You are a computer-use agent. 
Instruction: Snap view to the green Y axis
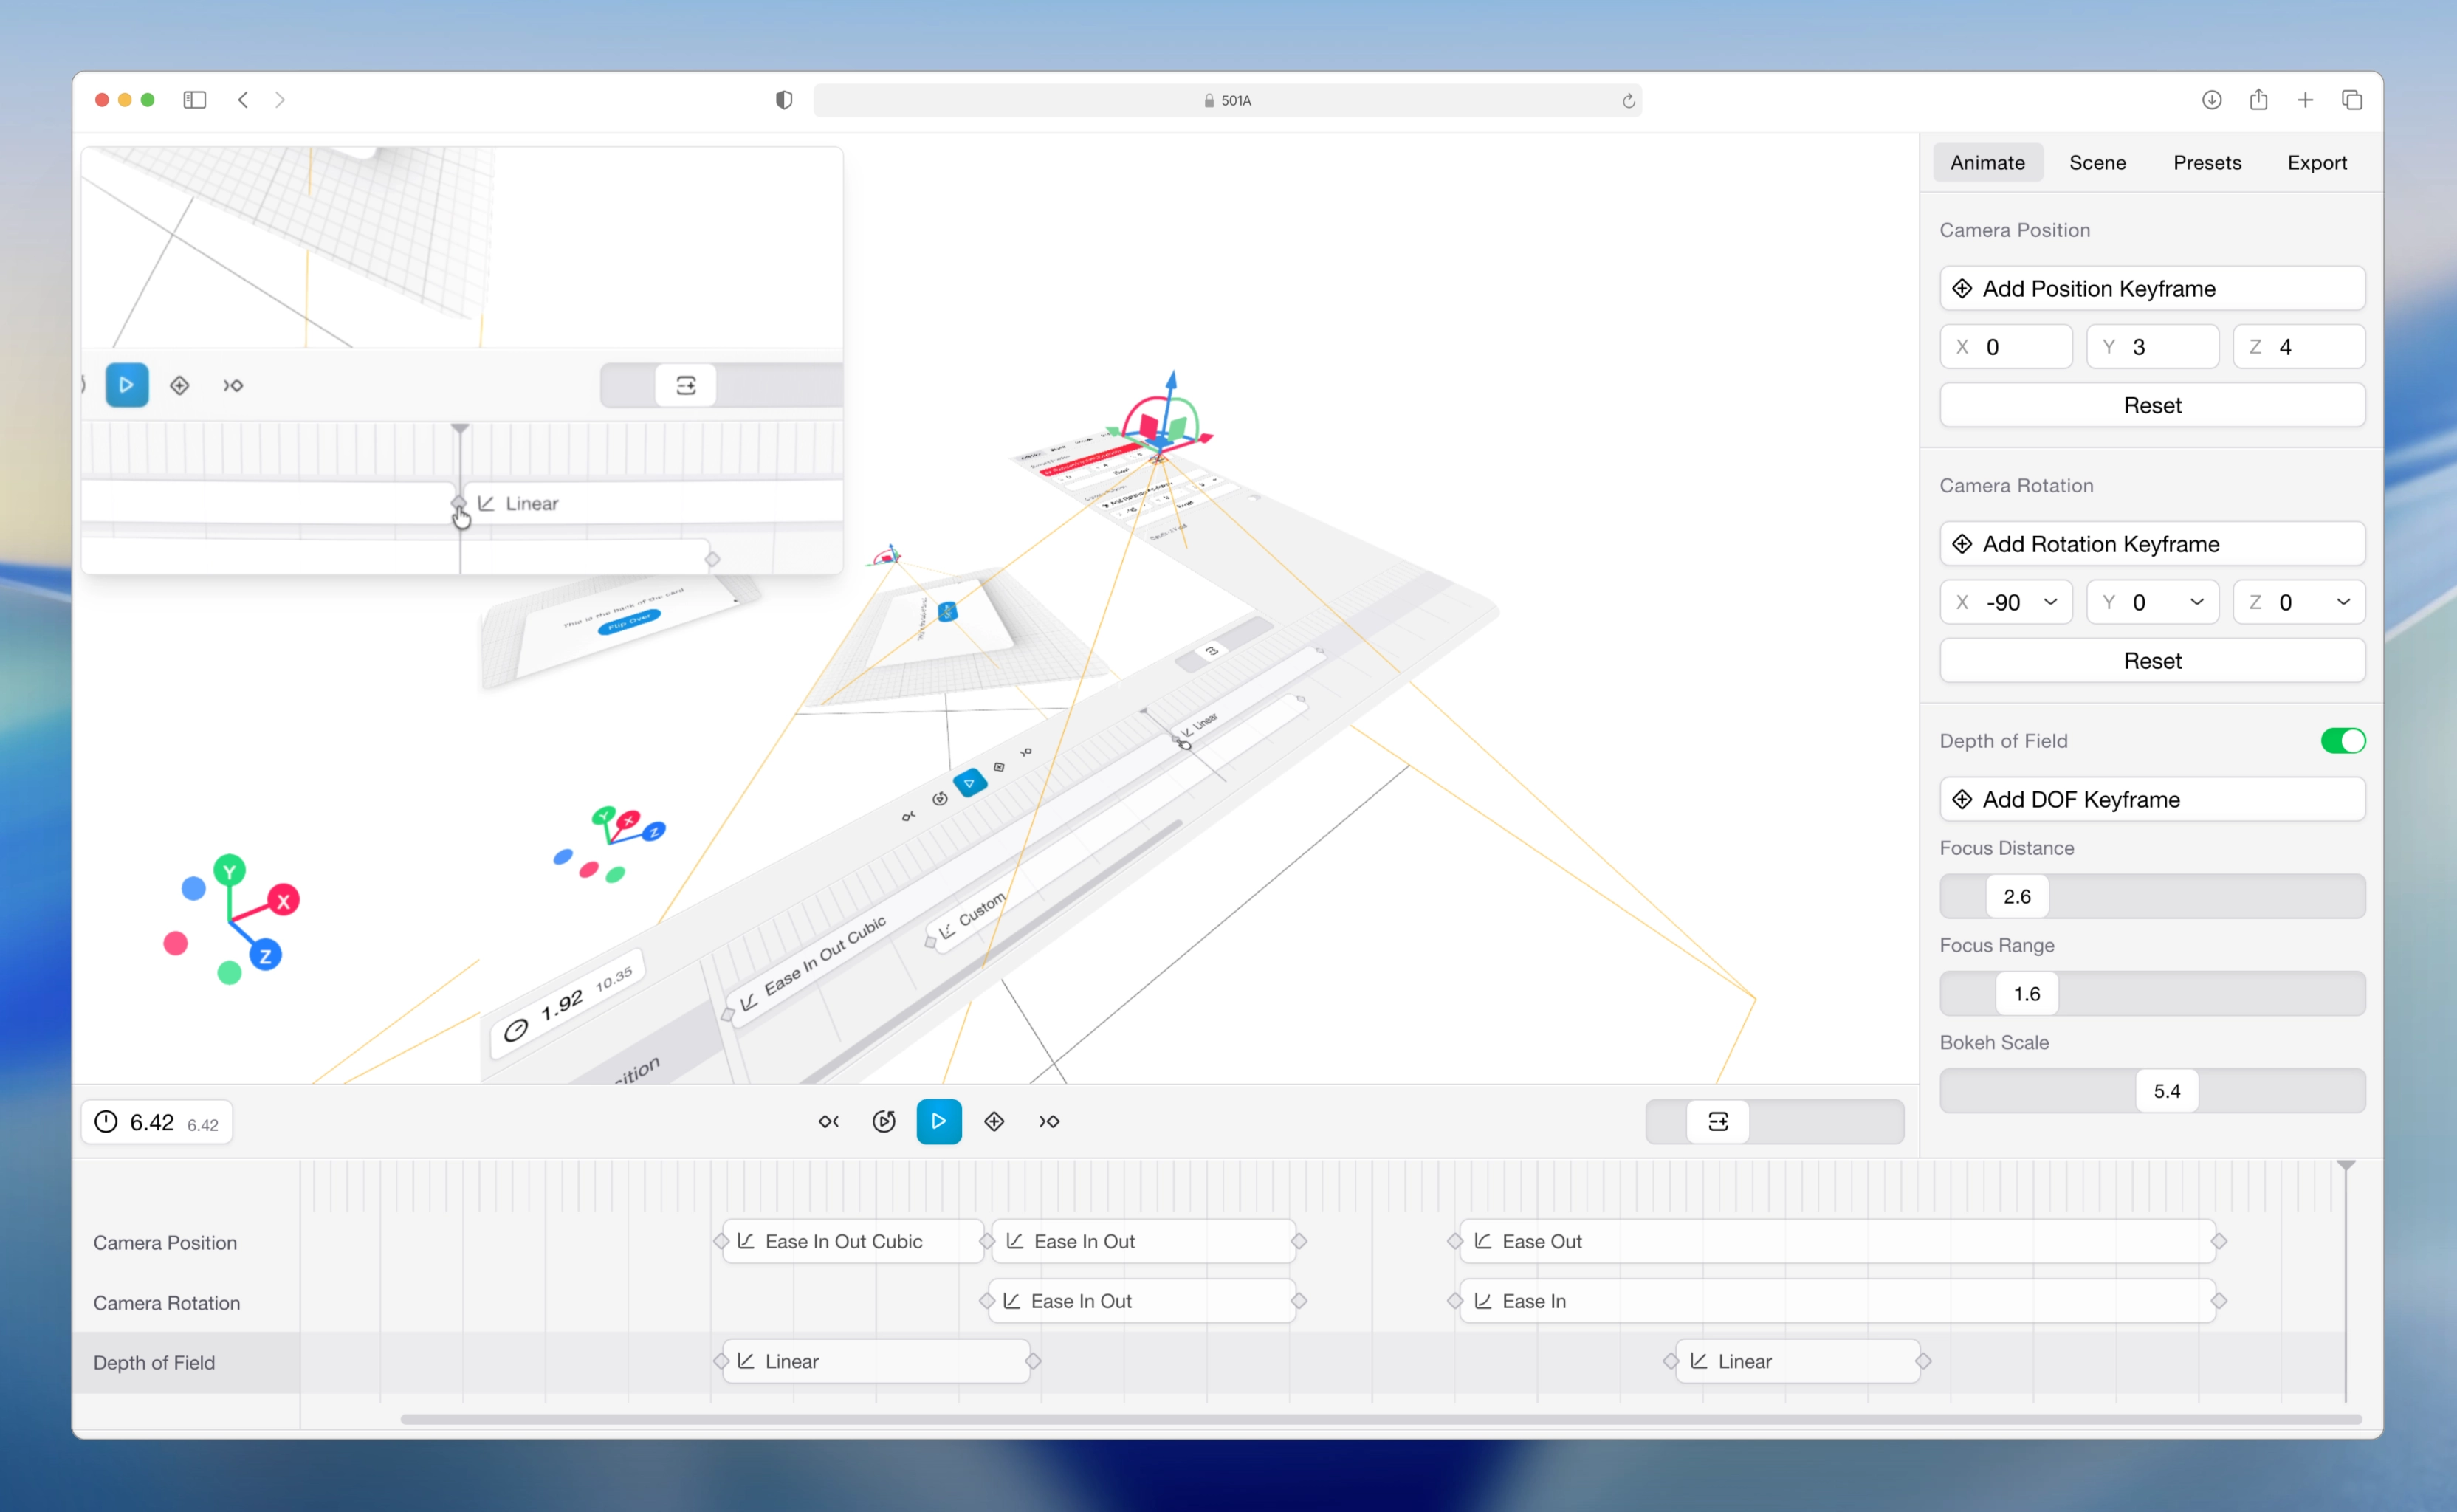pos(230,871)
